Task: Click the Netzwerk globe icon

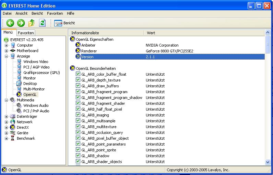Action: click(x=13, y=122)
